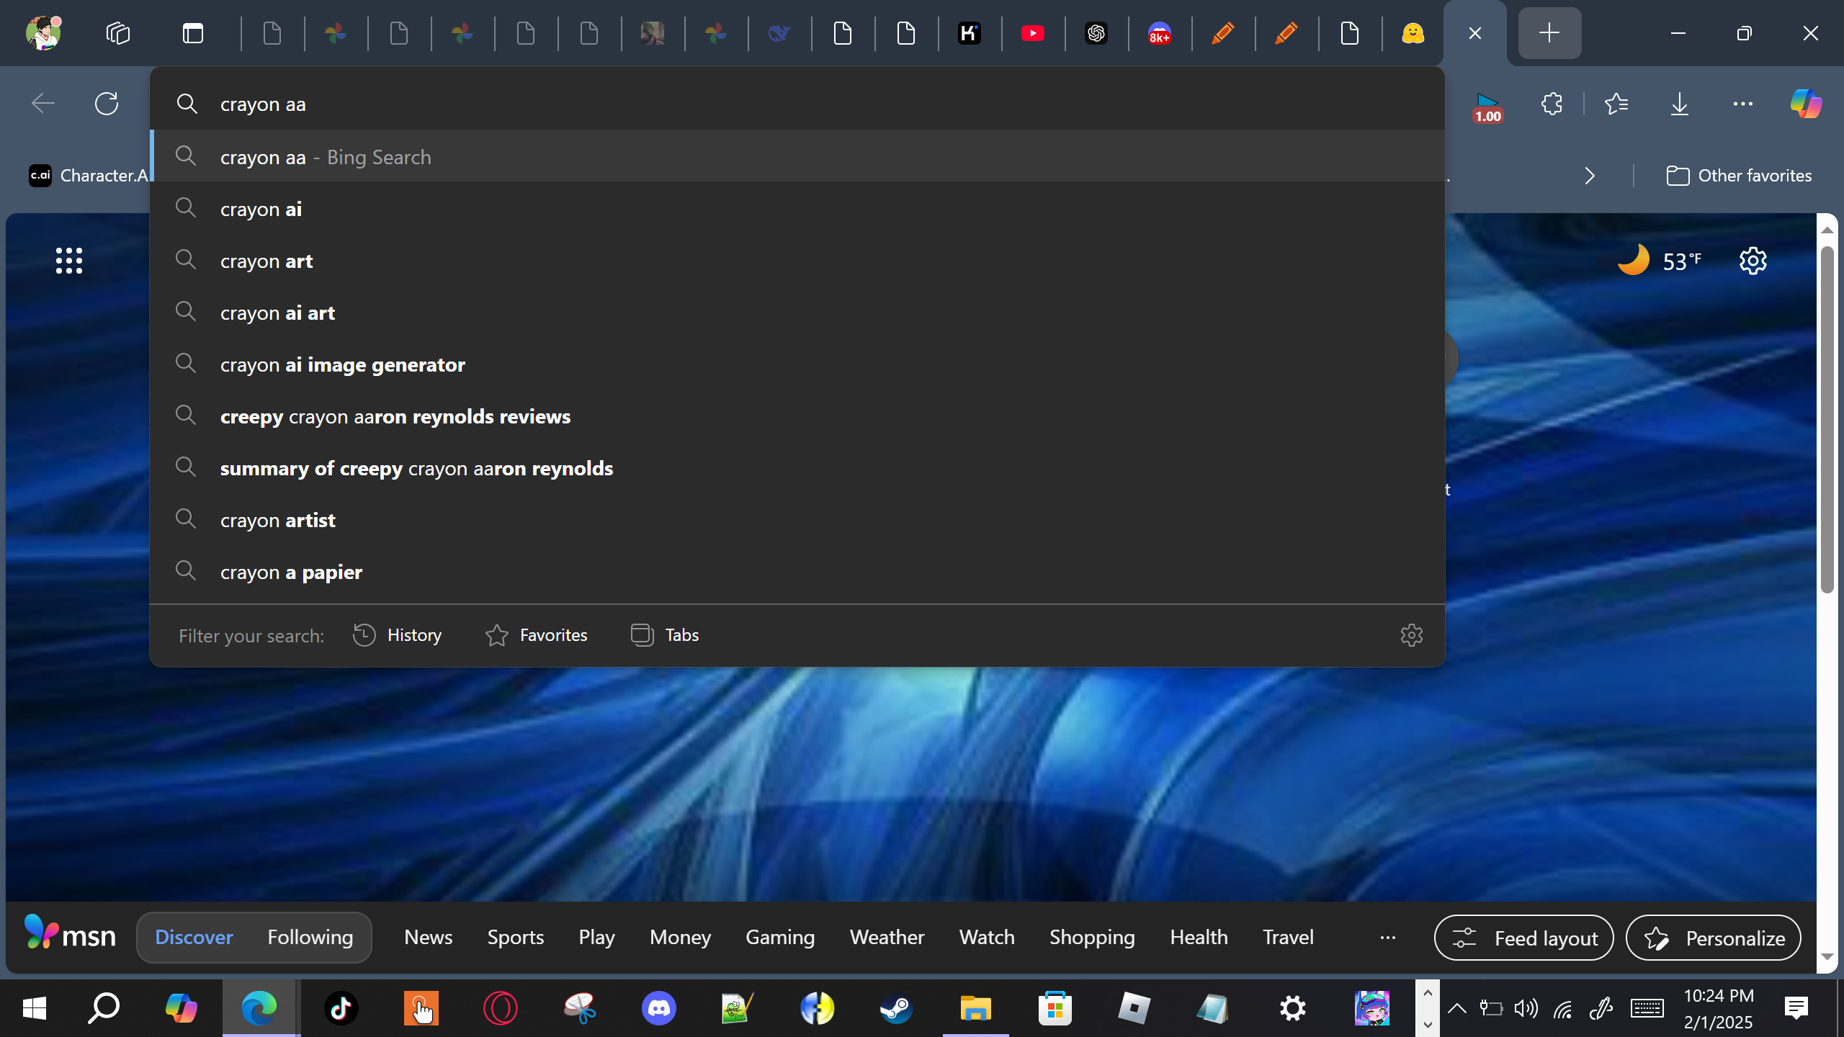Filter search by History
This screenshot has height=1037, width=1844.
397,635
